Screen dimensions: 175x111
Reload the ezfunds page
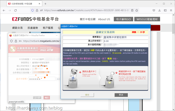(x=15, y=10)
